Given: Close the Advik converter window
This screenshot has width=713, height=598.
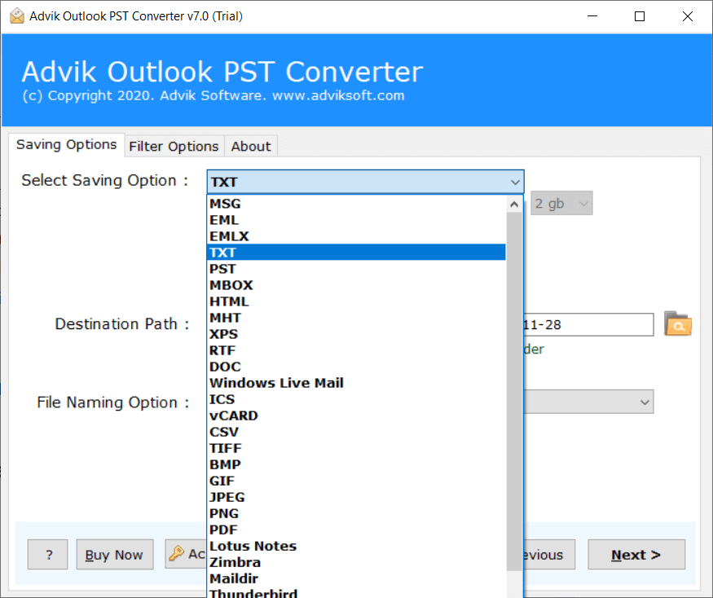Looking at the screenshot, I should 687,16.
